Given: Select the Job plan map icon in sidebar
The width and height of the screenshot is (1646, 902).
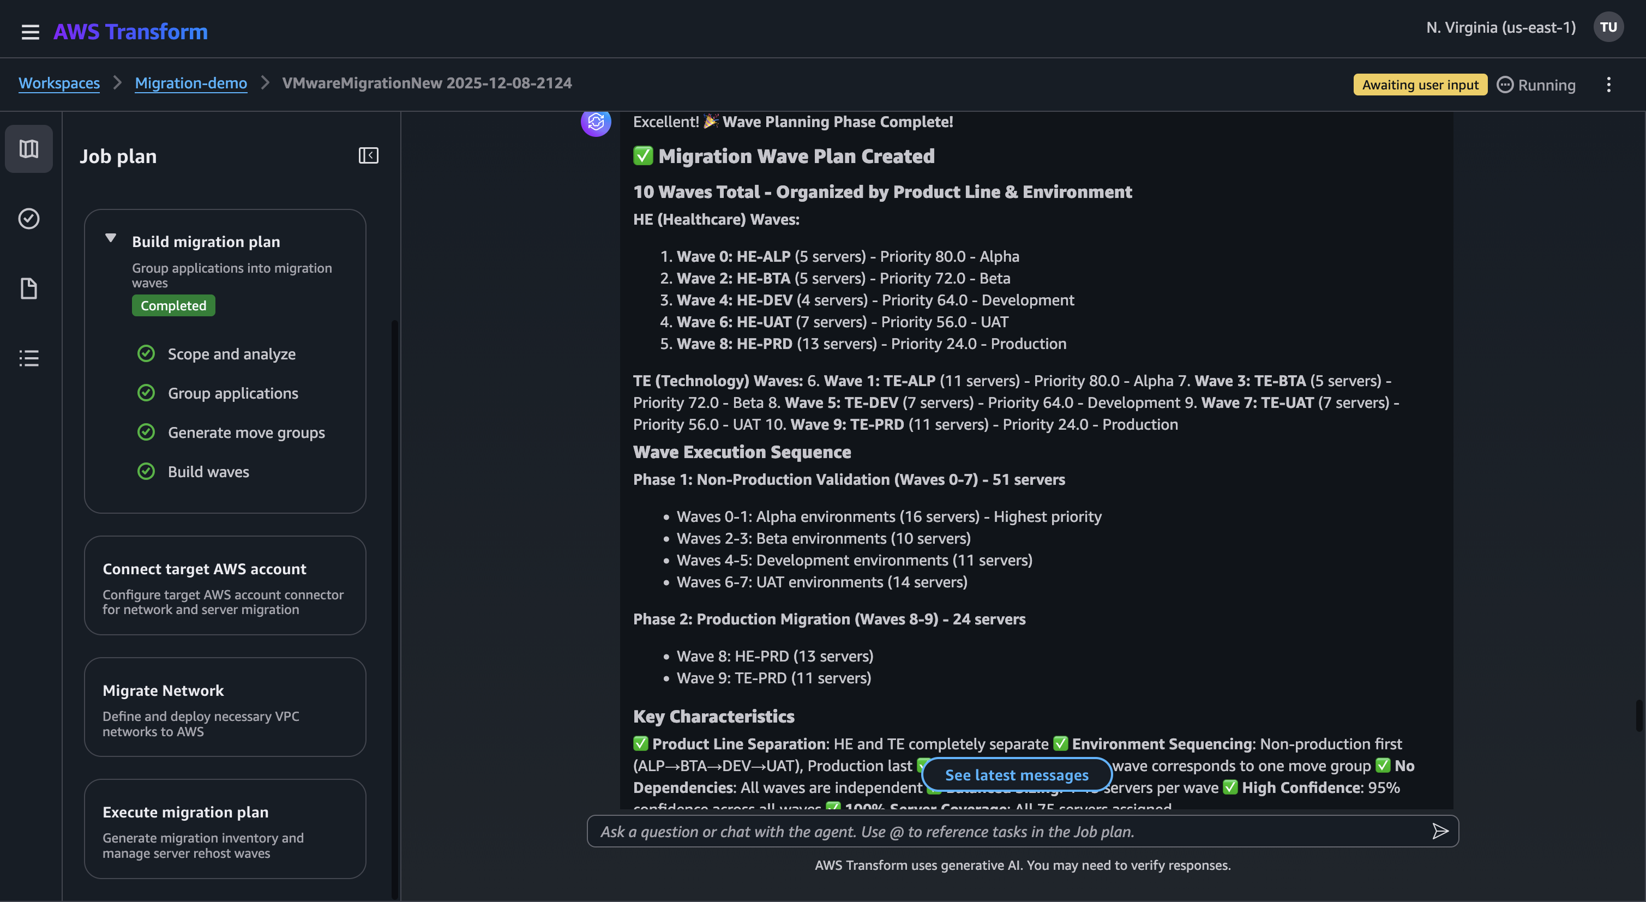Looking at the screenshot, I should (29, 148).
